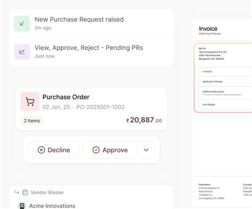
Task: Decline the purchase order
Action: tap(54, 150)
